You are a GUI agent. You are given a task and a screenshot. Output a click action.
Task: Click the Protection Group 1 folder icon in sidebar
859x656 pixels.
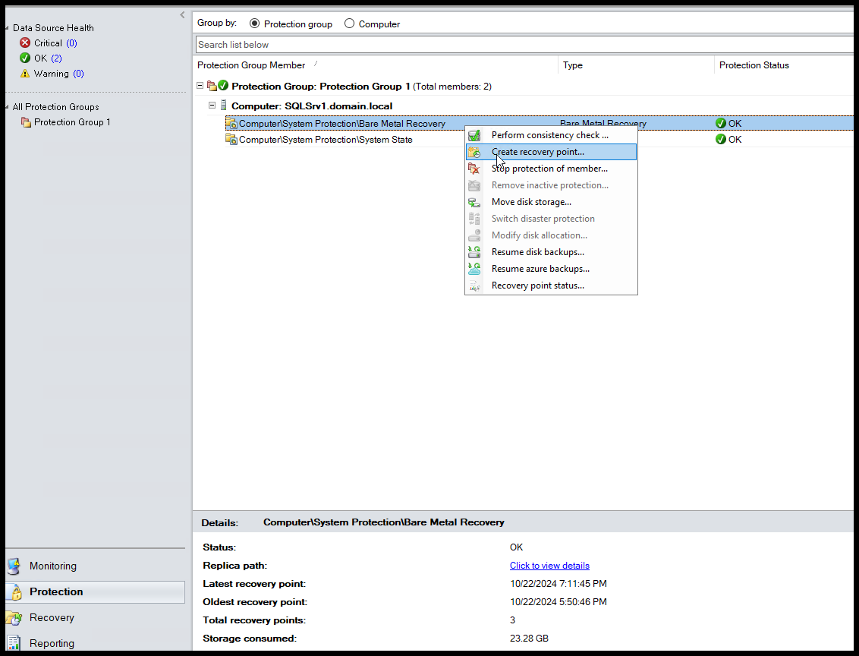pos(26,122)
